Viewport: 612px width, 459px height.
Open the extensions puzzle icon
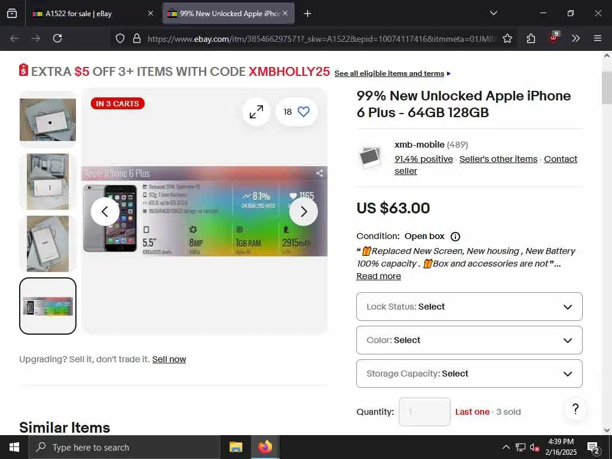(x=531, y=38)
